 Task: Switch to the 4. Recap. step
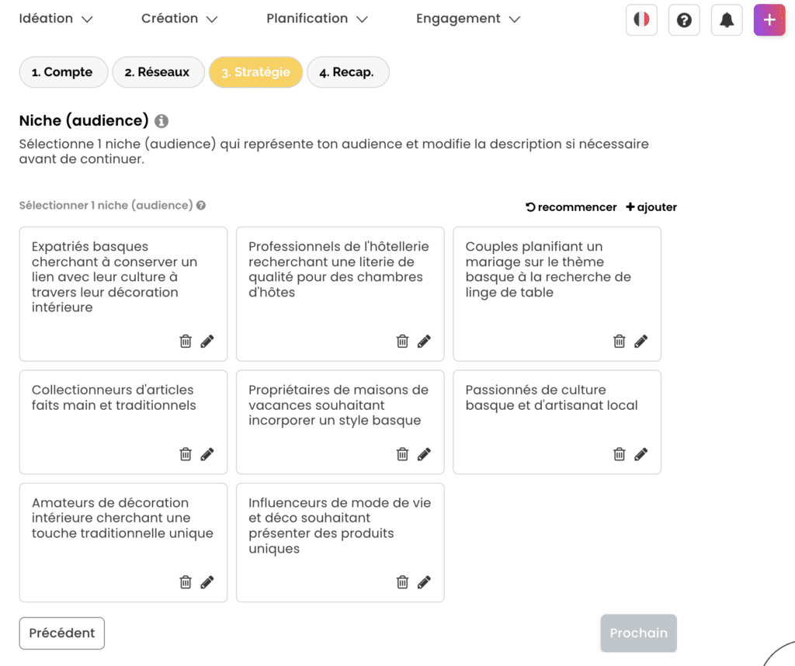point(347,72)
